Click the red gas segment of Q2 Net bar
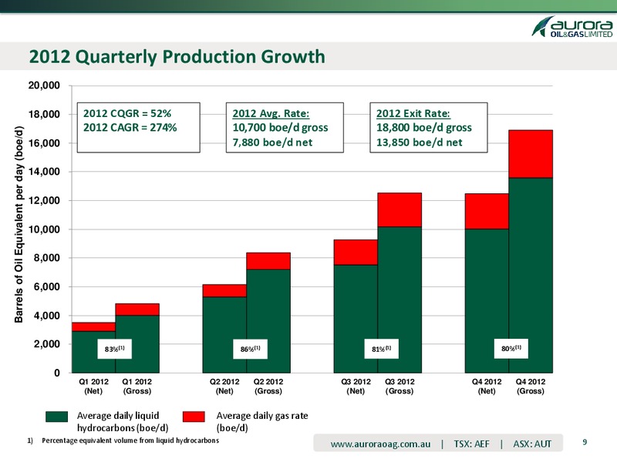The width and height of the screenshot is (617, 462). pos(224,291)
